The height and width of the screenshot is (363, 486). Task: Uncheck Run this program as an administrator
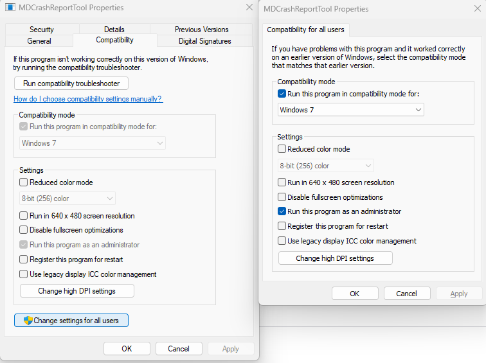pyautogui.click(x=282, y=211)
